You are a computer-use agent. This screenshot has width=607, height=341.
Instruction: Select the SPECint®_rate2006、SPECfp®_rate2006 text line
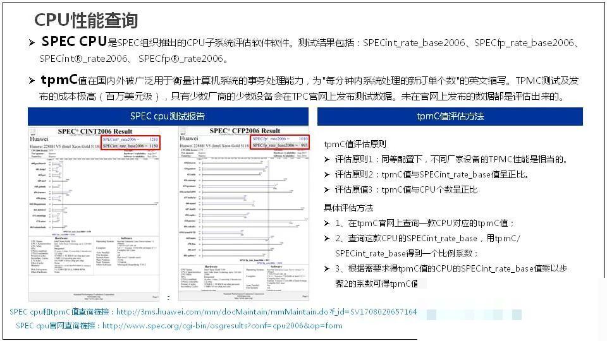click(x=133, y=59)
